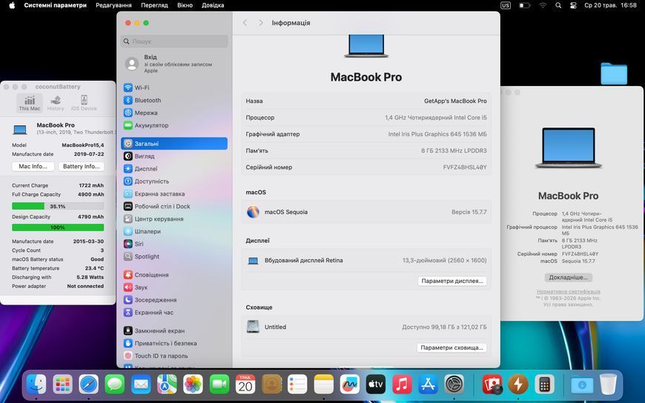Open the Trash in the Dock

pyautogui.click(x=608, y=384)
